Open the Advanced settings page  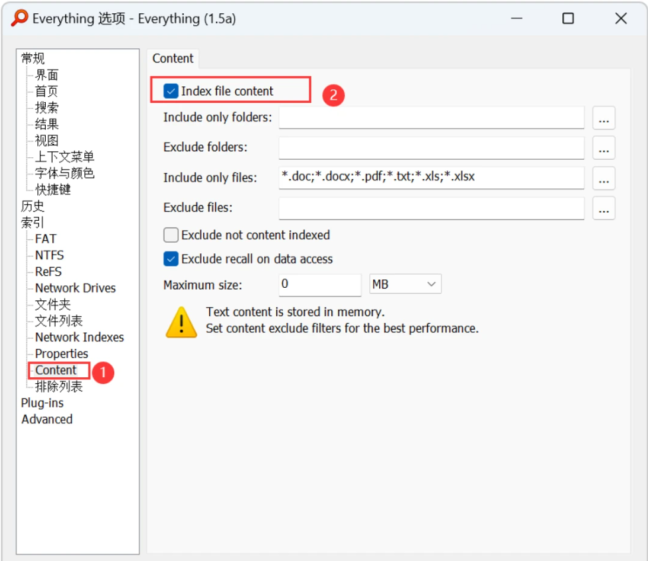(47, 419)
